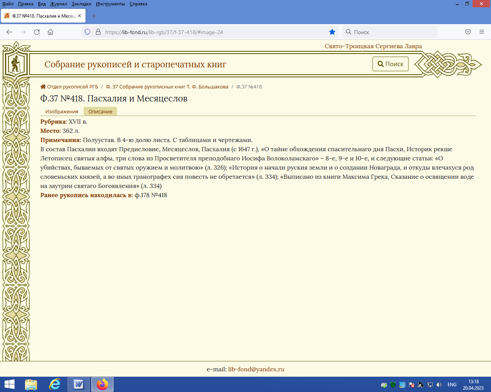Open a new browser tab

point(94,16)
